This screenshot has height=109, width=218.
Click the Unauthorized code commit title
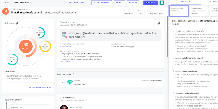click(27, 13)
